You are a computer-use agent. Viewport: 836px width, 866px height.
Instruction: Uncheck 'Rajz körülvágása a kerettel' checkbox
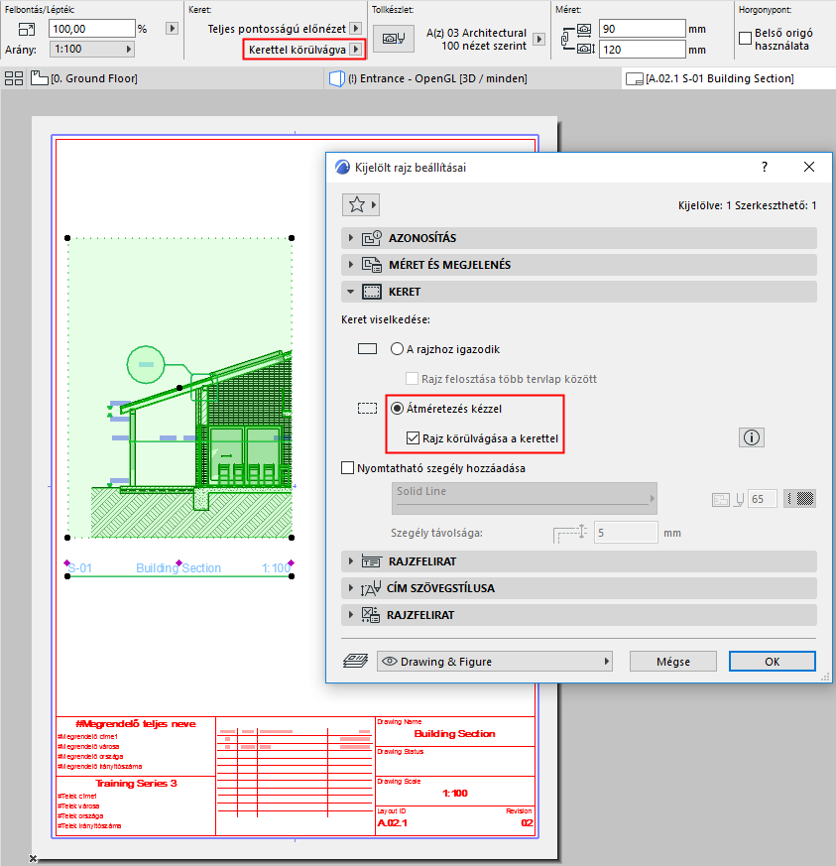[413, 438]
